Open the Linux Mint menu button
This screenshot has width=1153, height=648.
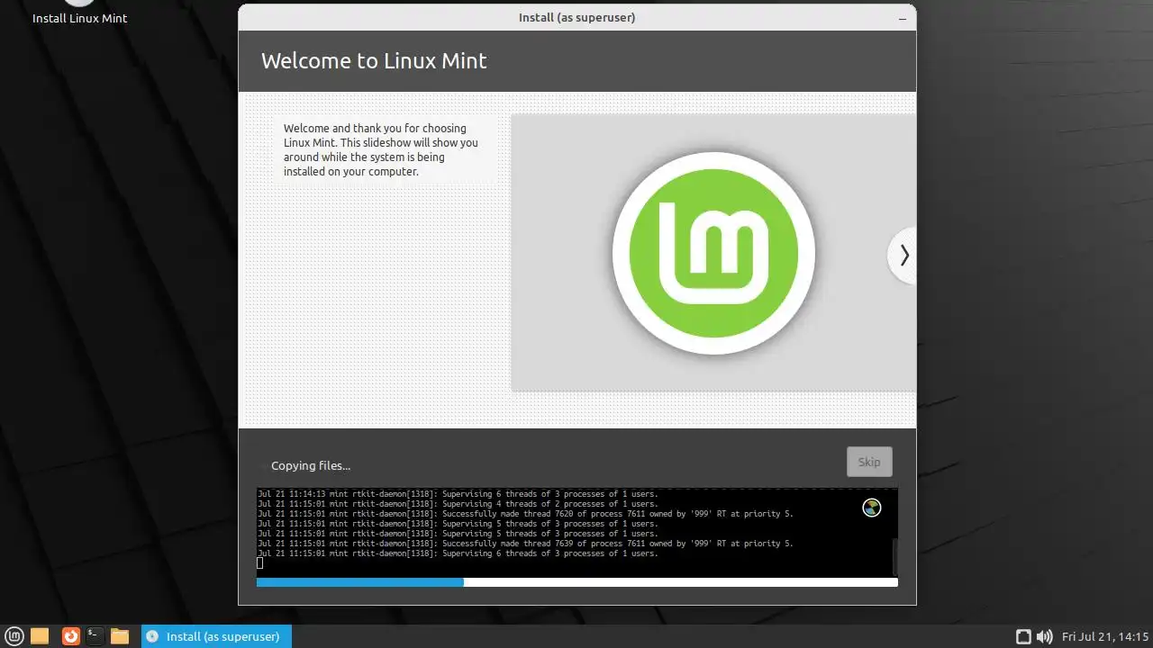click(15, 636)
